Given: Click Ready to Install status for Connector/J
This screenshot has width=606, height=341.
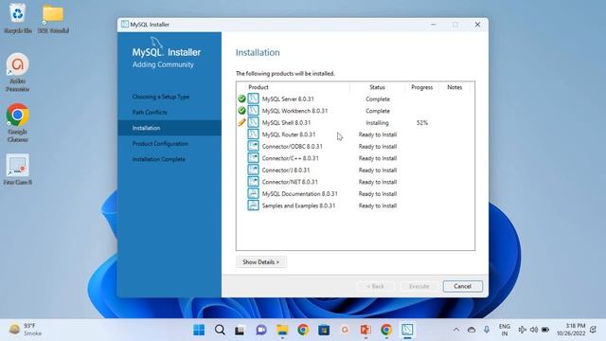Looking at the screenshot, I should [x=378, y=170].
